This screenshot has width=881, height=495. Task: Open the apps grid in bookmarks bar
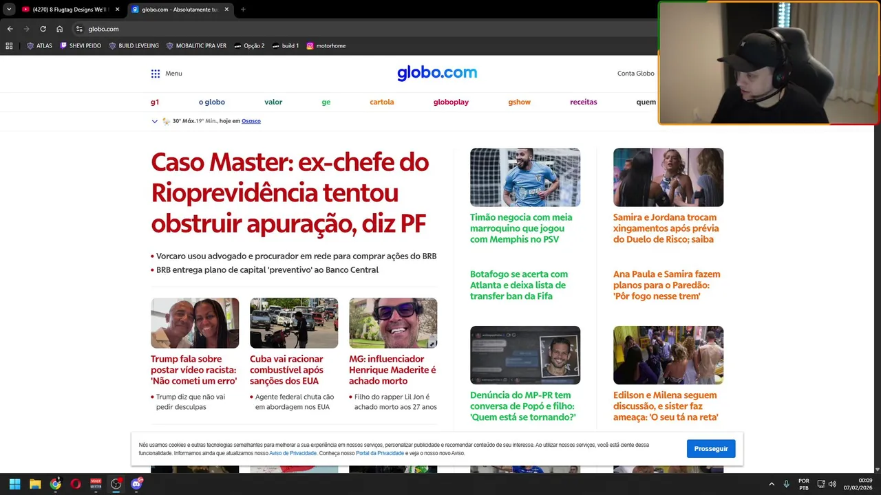point(9,46)
